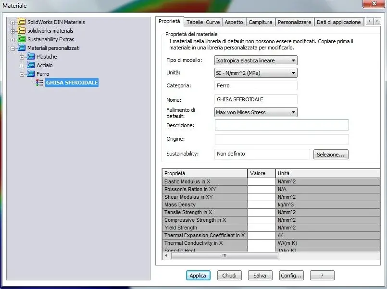The height and width of the screenshot is (289, 387).
Task: Click the Selezione... sustainability button
Action: (330, 155)
